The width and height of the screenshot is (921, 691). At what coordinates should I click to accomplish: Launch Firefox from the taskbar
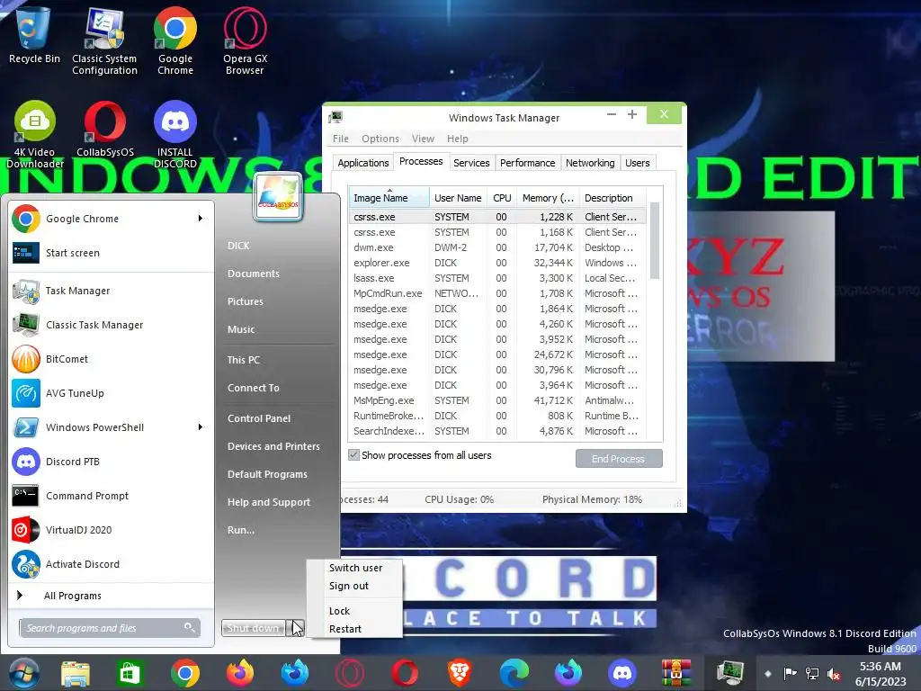tap(240, 673)
